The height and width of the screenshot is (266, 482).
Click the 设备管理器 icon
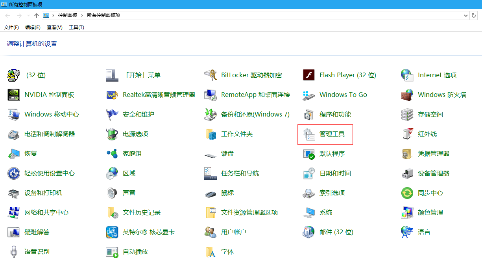point(407,173)
